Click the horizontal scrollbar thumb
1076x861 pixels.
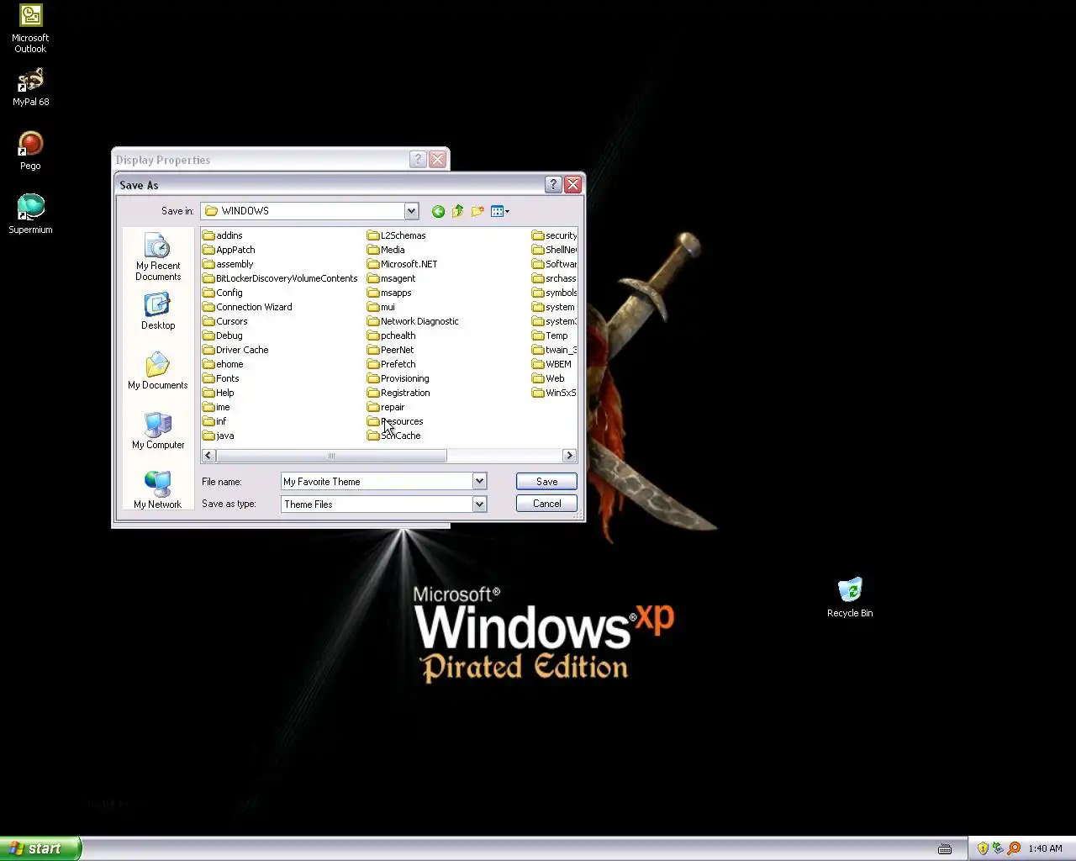(x=331, y=456)
